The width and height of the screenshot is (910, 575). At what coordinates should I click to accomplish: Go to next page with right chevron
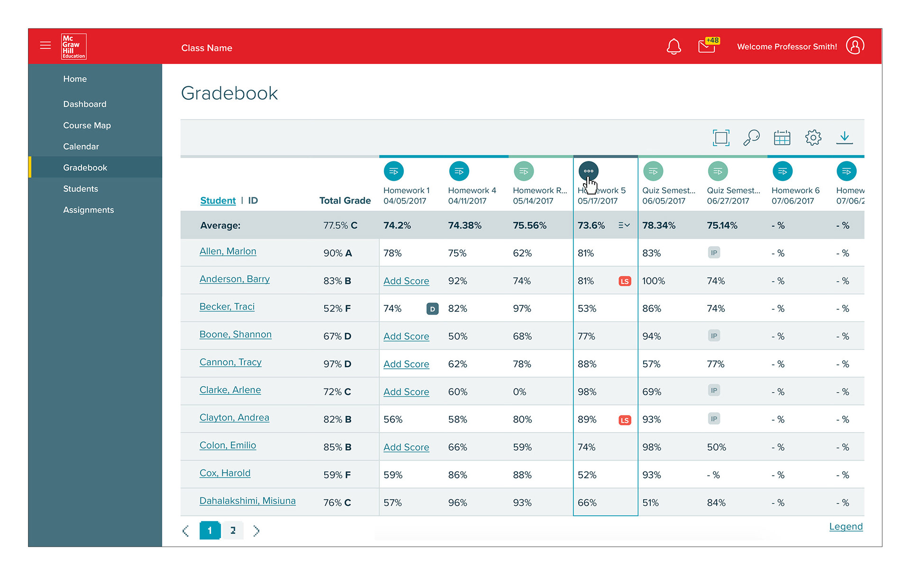pos(256,531)
